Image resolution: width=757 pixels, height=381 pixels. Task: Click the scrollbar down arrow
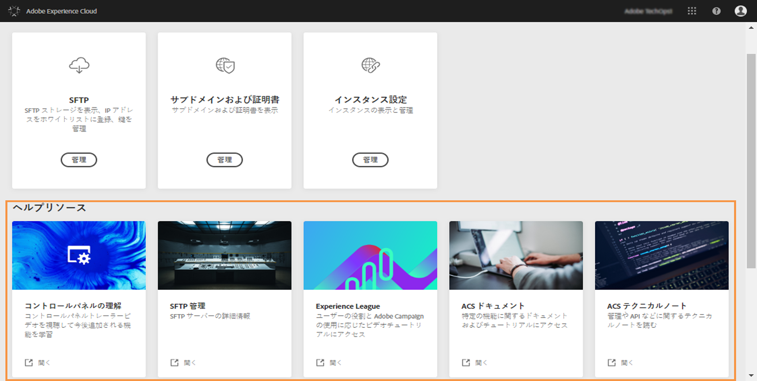[x=751, y=375]
